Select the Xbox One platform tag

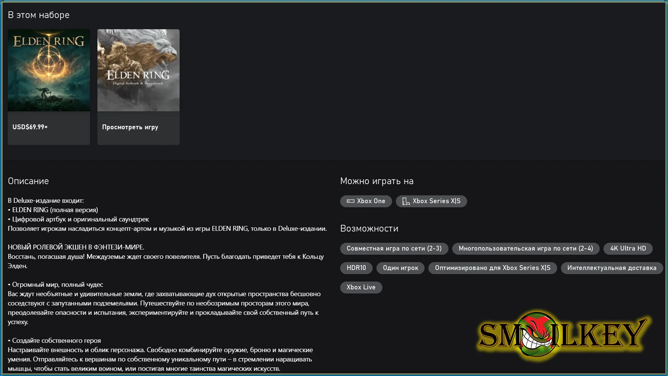(366, 201)
